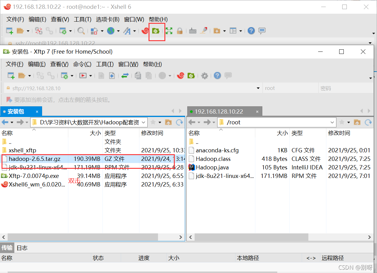The width and height of the screenshot is (377, 273).
Task: Open Xftp 命令(C) menu
Action: [82, 64]
